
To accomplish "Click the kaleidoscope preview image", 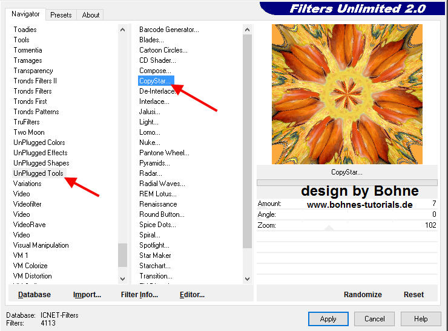I will point(346,94).
